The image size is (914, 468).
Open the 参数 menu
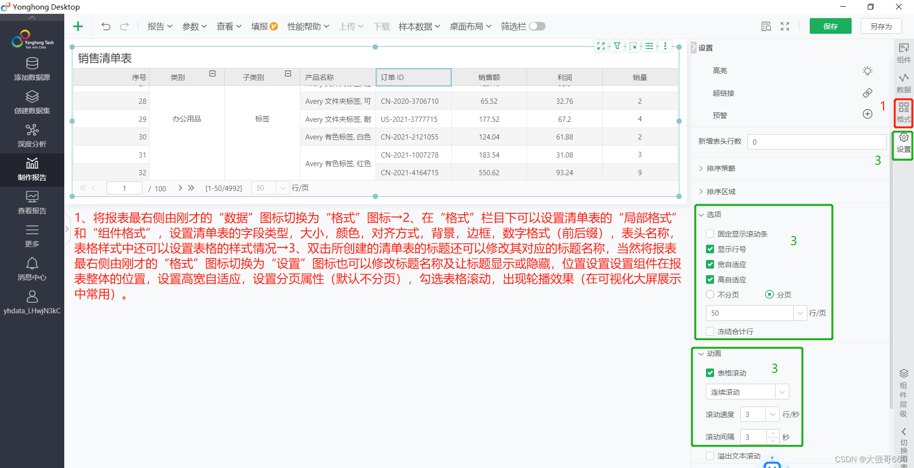pos(194,26)
